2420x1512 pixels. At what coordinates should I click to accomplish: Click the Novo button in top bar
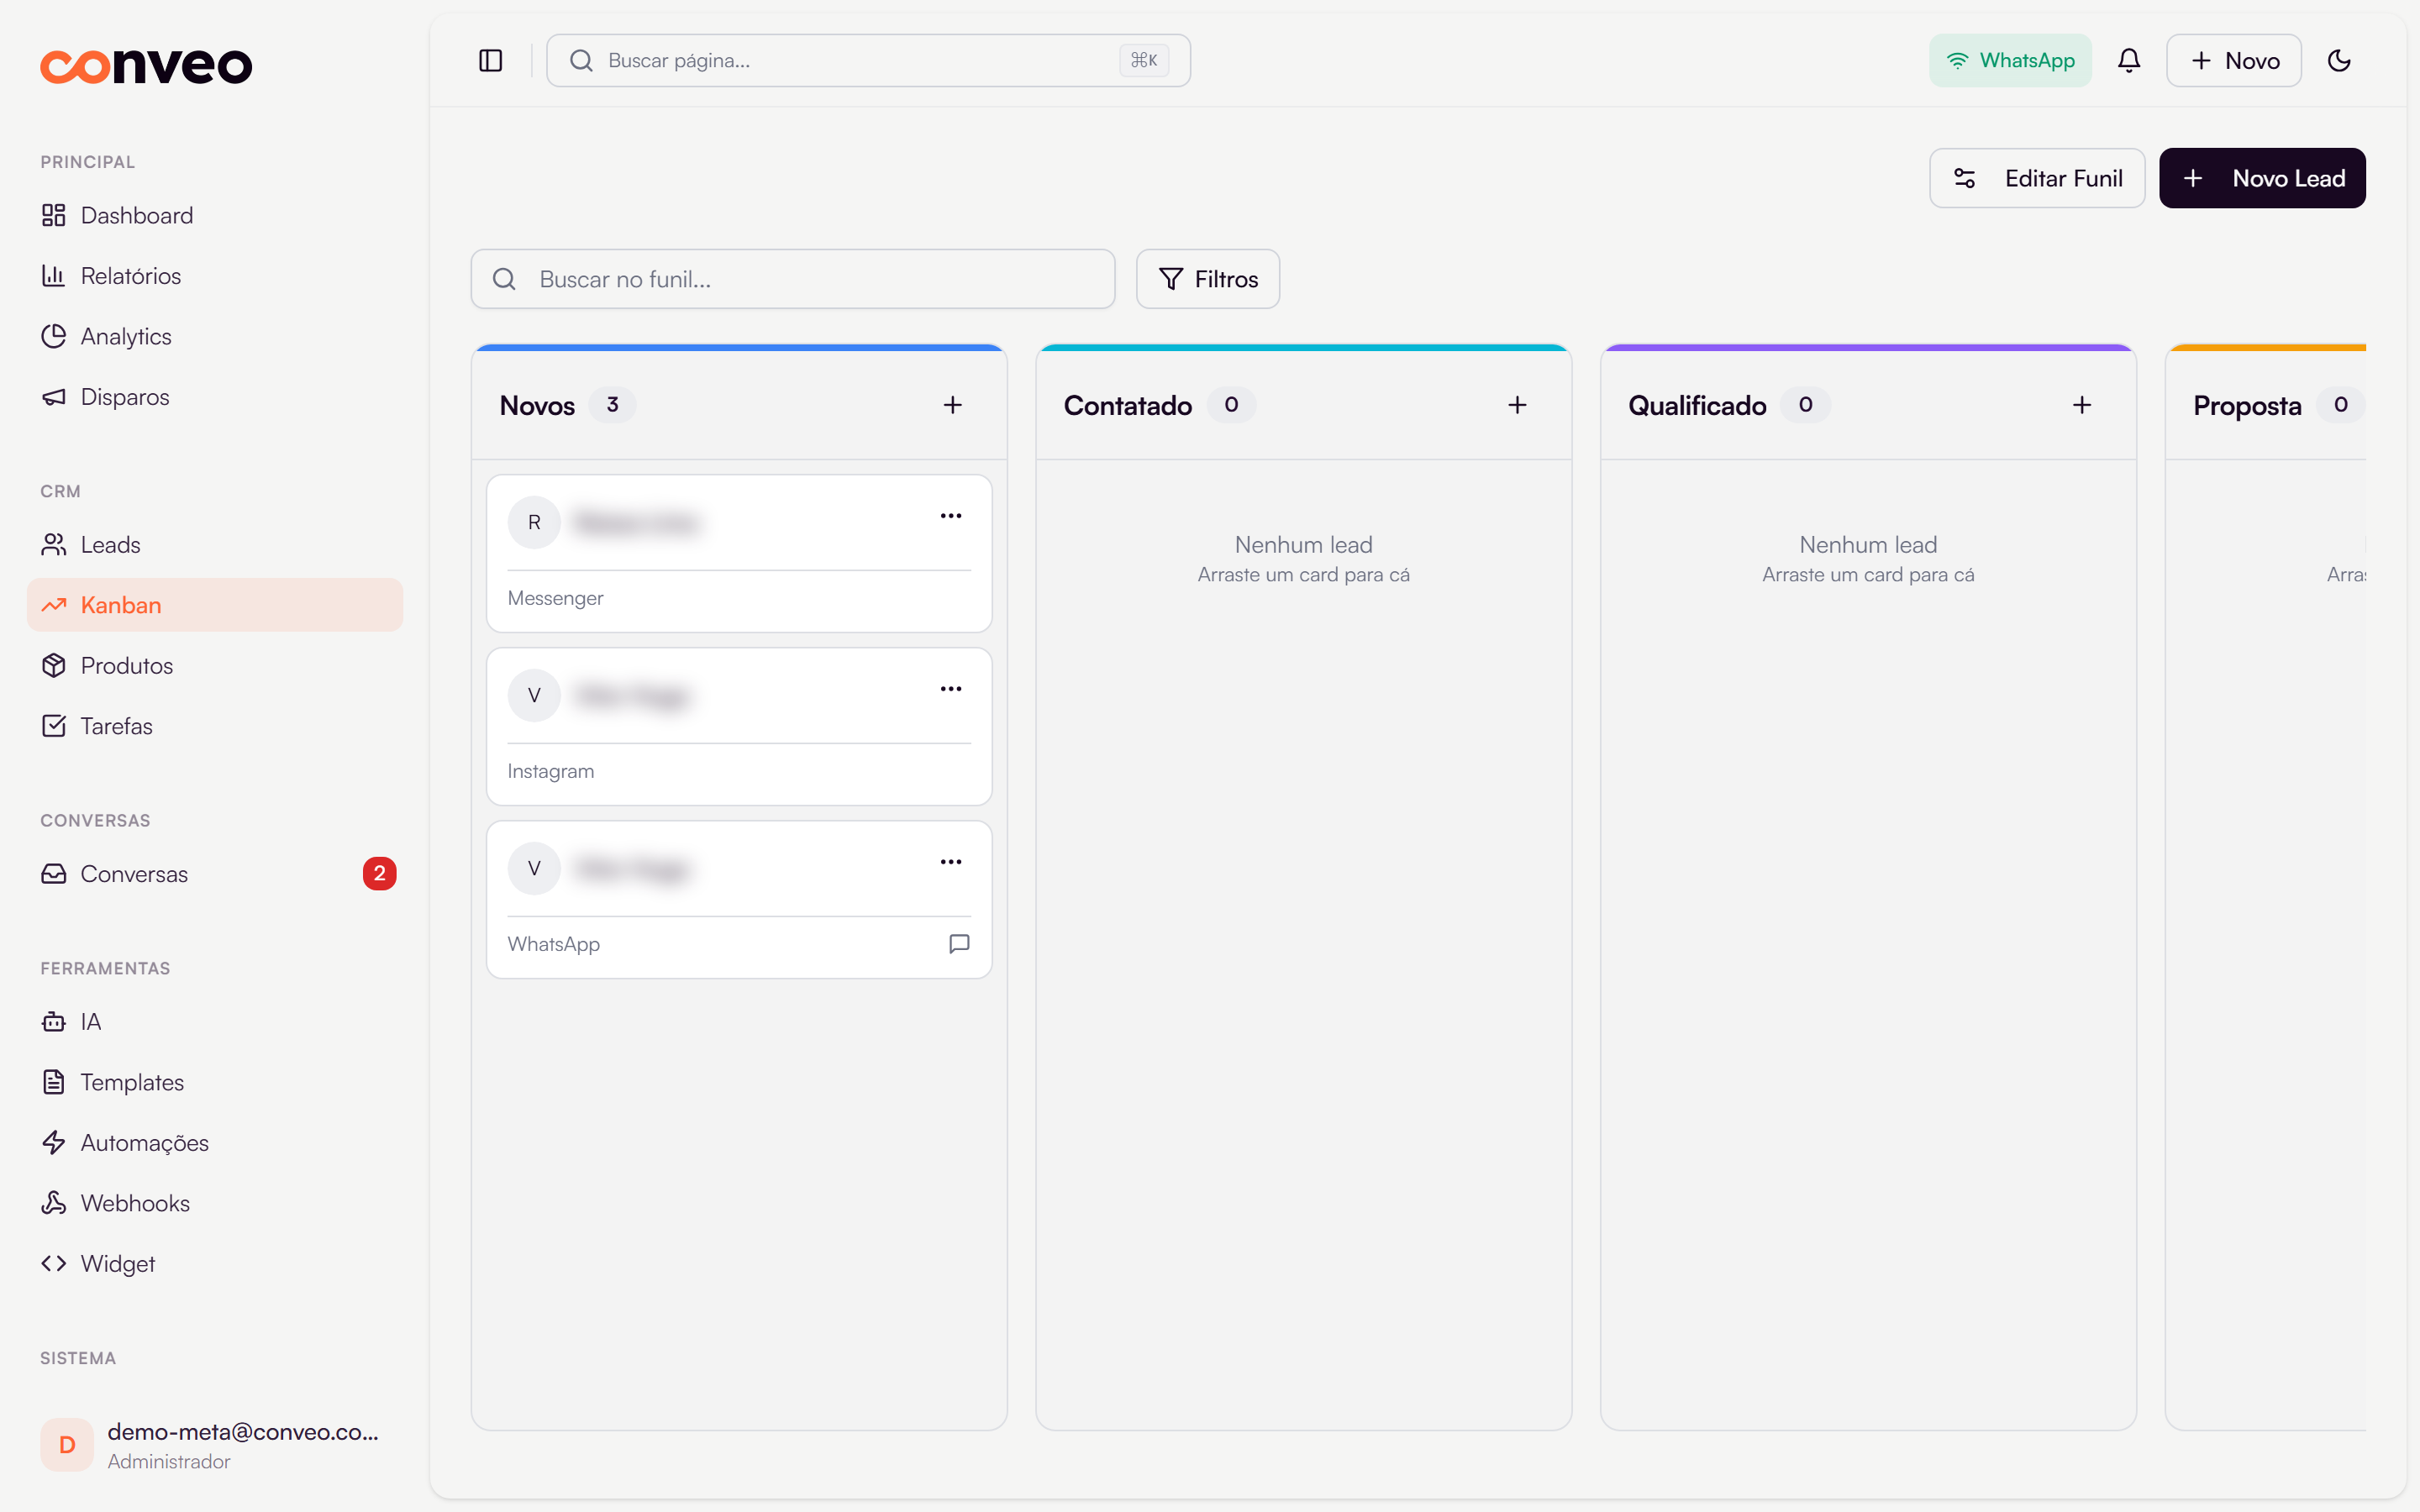click(x=2234, y=60)
